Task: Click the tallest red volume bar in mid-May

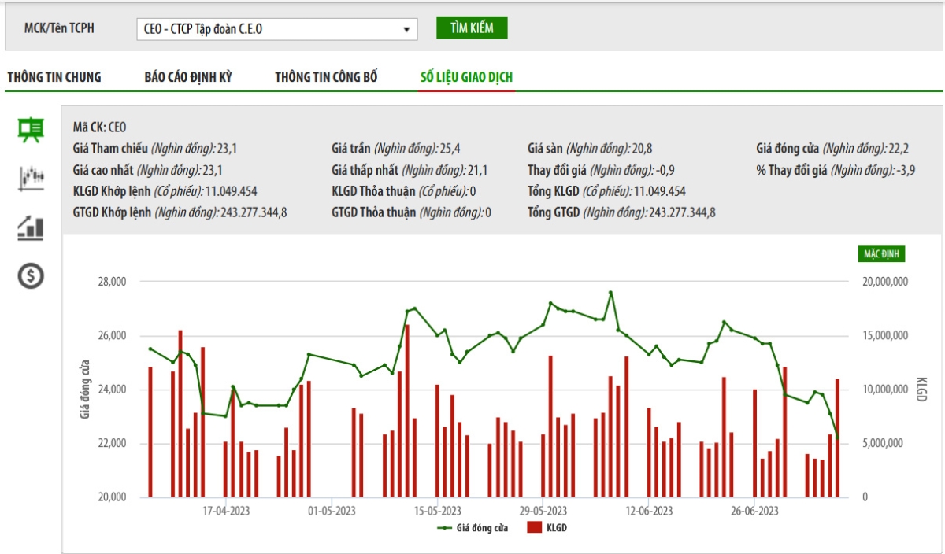Action: 407,411
